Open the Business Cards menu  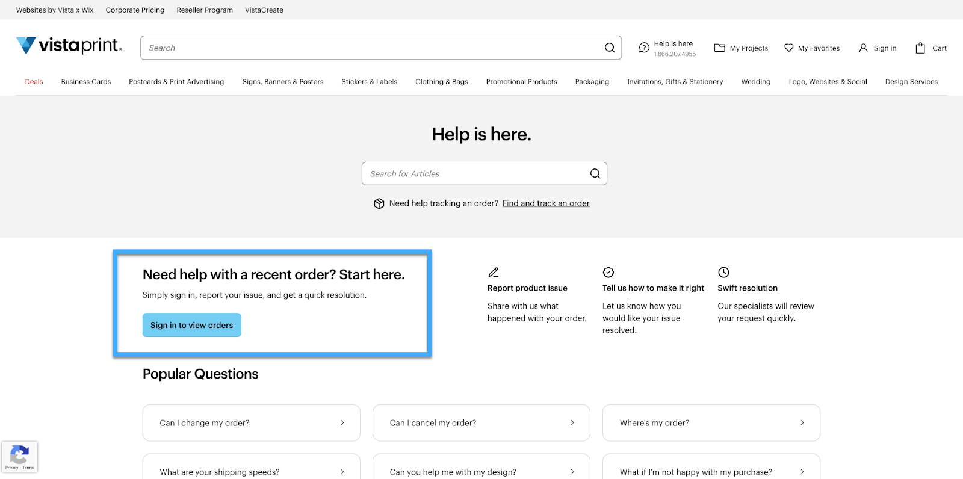[x=86, y=82]
